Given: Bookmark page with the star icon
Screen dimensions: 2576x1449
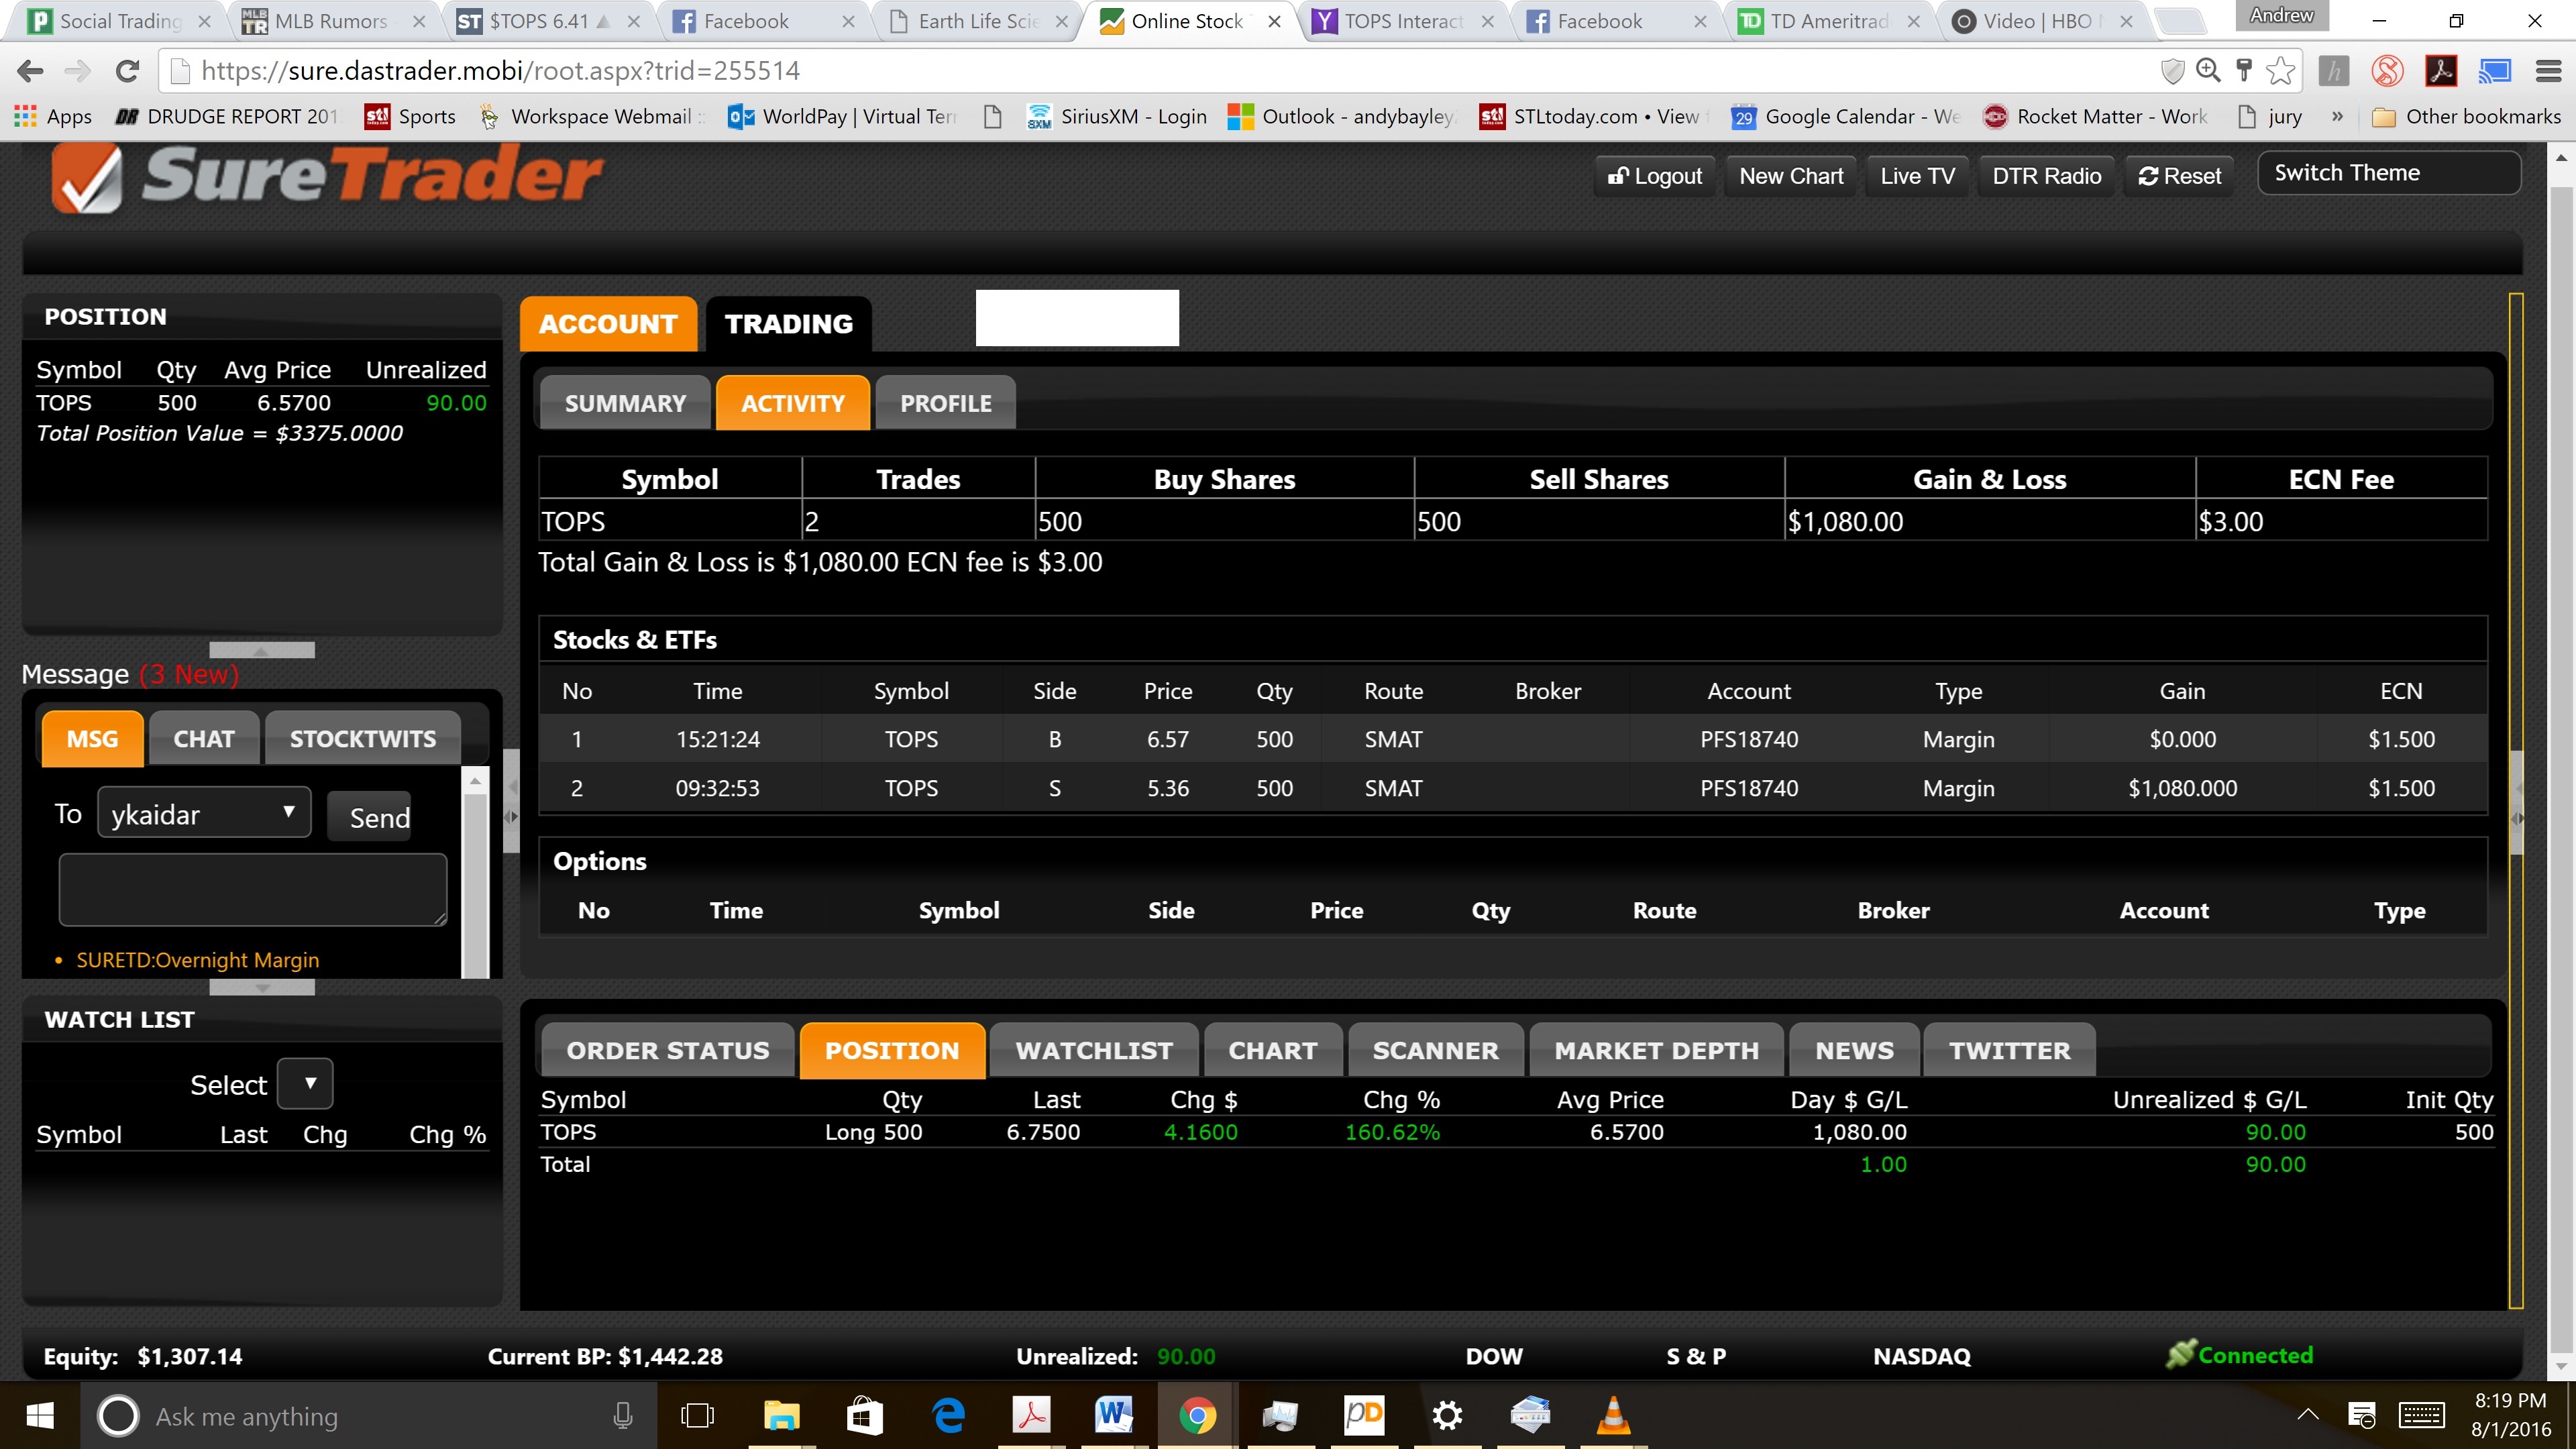Looking at the screenshot, I should point(2281,71).
